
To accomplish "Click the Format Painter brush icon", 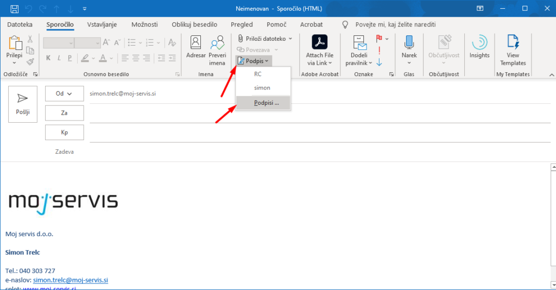I will 30,62.
